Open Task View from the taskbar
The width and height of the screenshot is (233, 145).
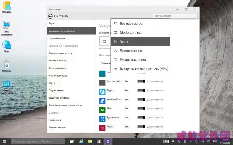click(72, 142)
